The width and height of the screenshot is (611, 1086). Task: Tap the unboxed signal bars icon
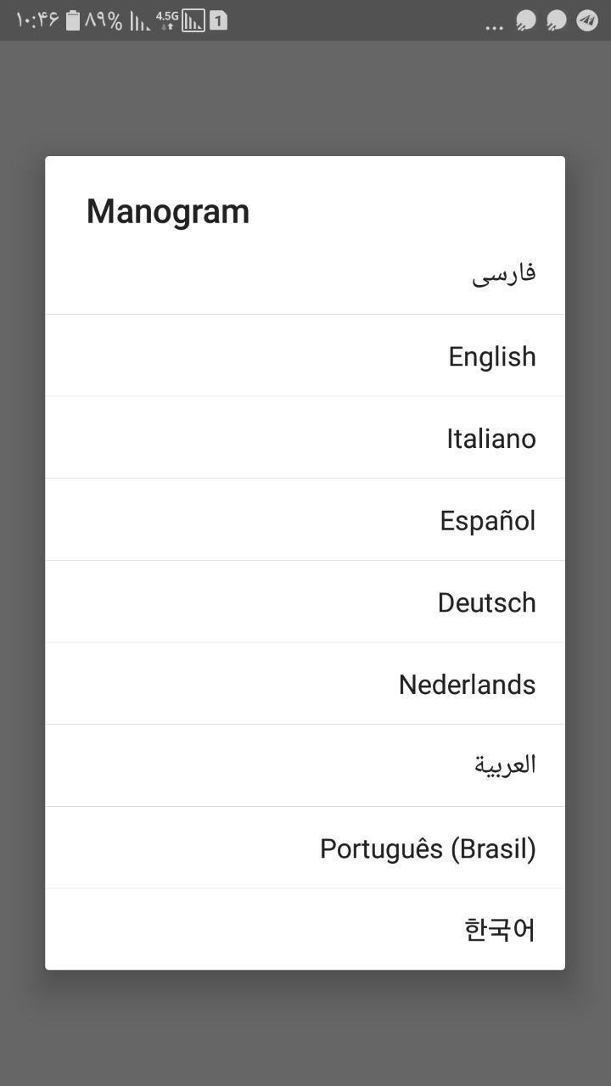tap(140, 20)
